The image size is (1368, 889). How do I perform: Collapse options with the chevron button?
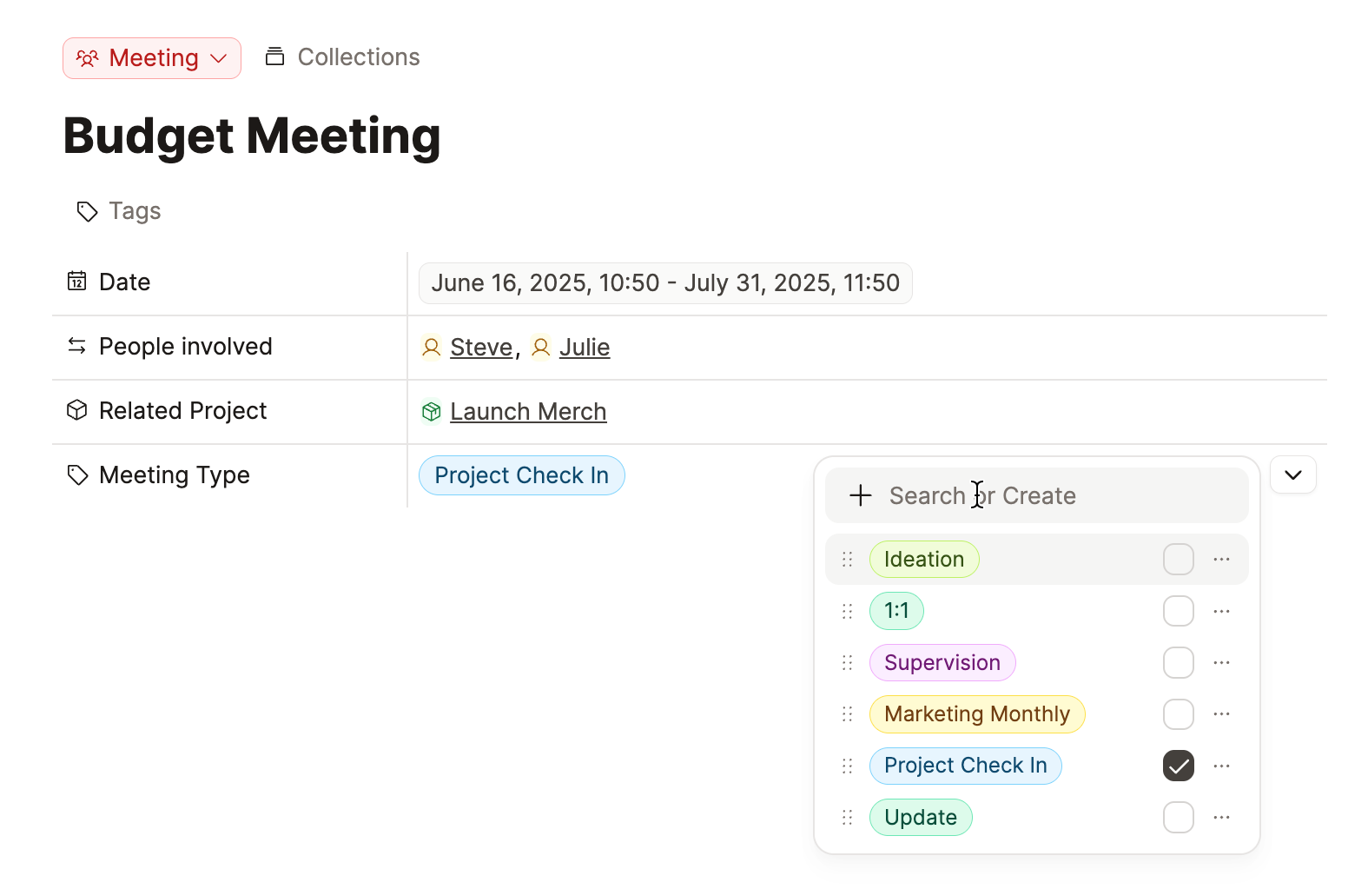pos(1292,475)
